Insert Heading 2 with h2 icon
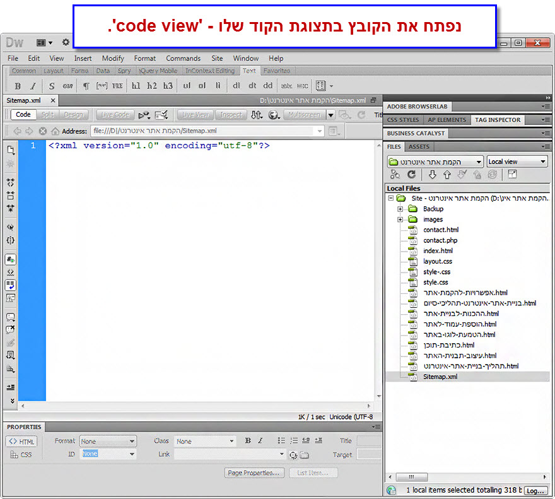Image resolution: width=555 pixels, height=499 pixels. click(152, 86)
